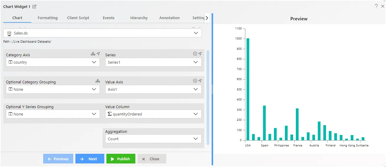Click the Category Axis hierarchy icon
The height and width of the screenshot is (167, 386).
(x=93, y=54)
